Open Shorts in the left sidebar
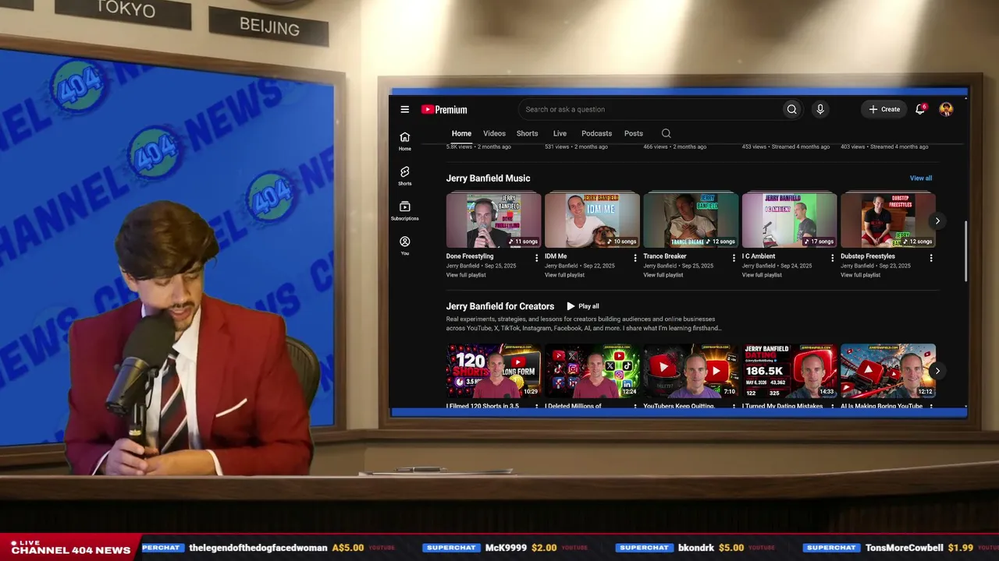999x561 pixels. click(x=404, y=176)
